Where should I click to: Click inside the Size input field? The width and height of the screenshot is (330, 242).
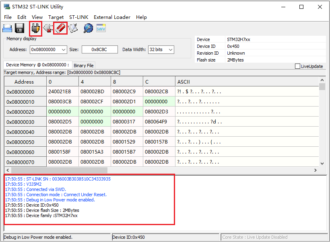click(x=99, y=49)
